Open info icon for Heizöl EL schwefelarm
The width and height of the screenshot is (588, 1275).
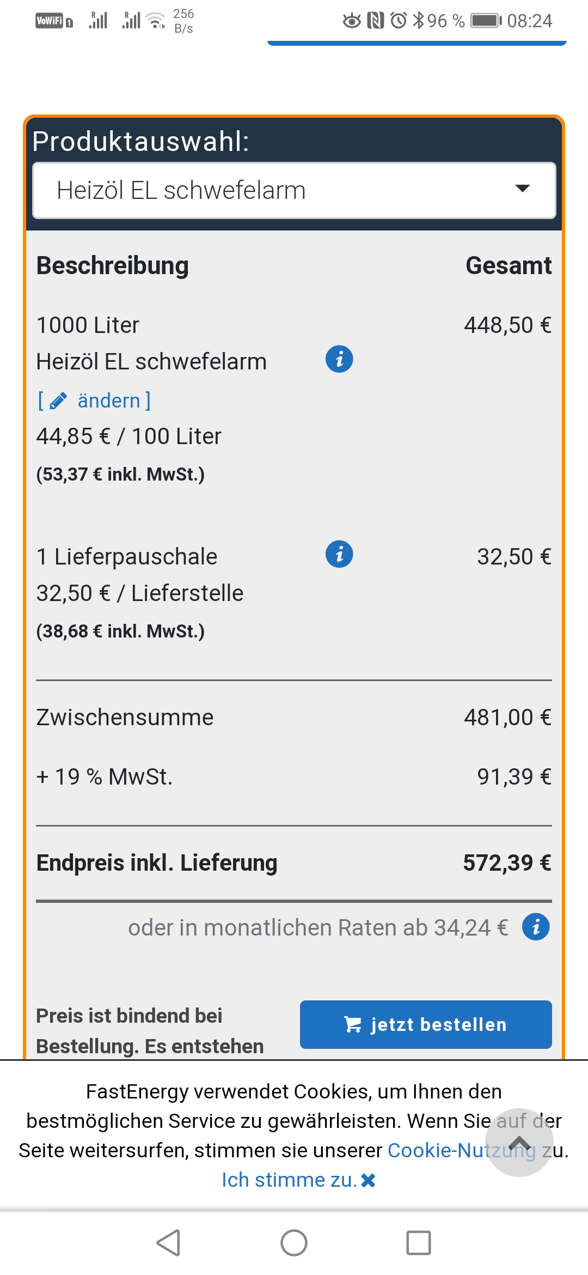coord(339,359)
